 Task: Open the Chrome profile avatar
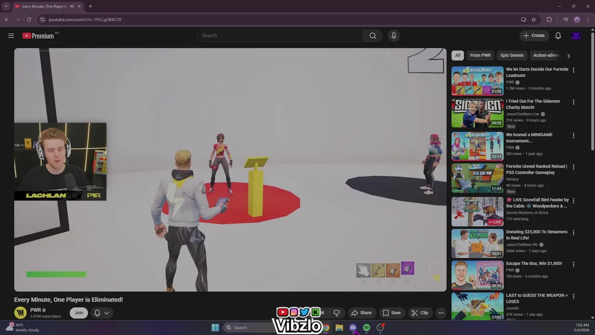coord(577,20)
